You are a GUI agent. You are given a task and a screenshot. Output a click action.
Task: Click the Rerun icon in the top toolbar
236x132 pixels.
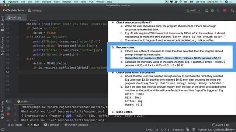point(206,11)
